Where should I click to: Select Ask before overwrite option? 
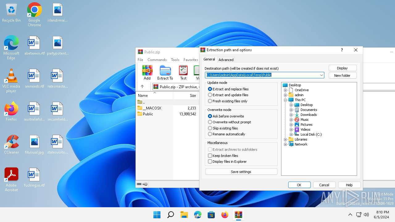point(226,116)
